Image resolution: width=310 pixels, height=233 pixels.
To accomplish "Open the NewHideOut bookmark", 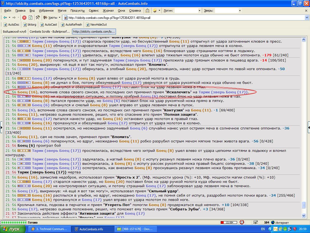I will [x=97, y=25].
